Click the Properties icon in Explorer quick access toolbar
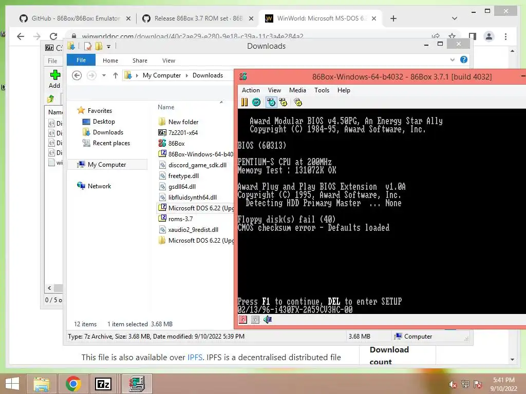 pyautogui.click(x=88, y=46)
